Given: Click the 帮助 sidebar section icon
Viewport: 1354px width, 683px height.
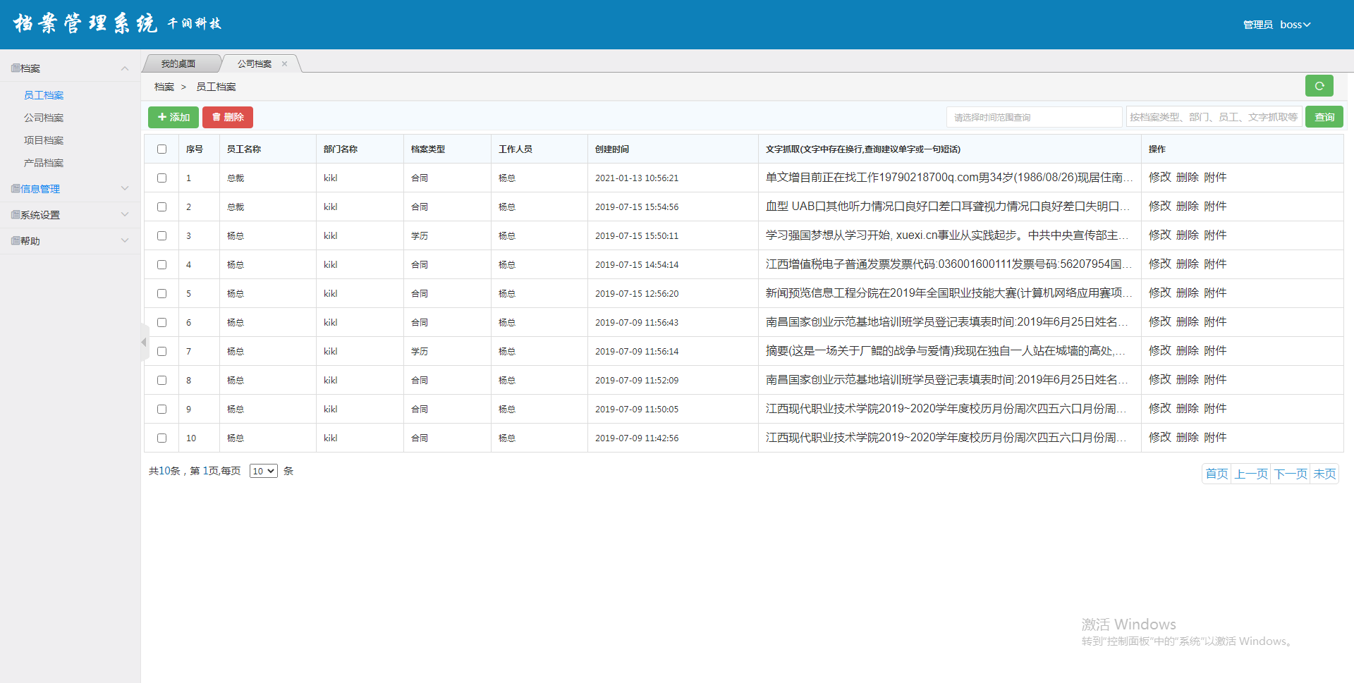Looking at the screenshot, I should pos(16,241).
